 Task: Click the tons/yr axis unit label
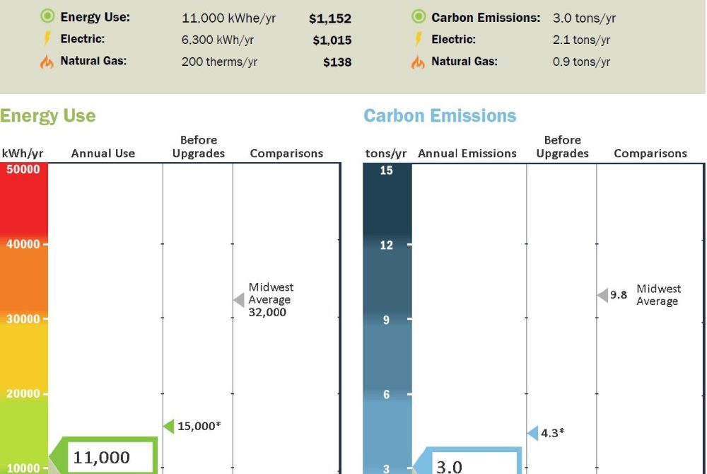[x=386, y=154]
